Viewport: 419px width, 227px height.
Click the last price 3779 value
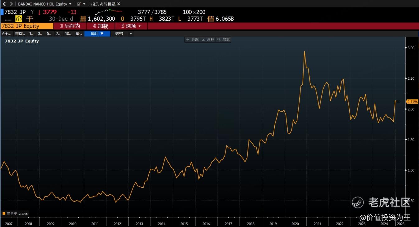tap(50, 12)
